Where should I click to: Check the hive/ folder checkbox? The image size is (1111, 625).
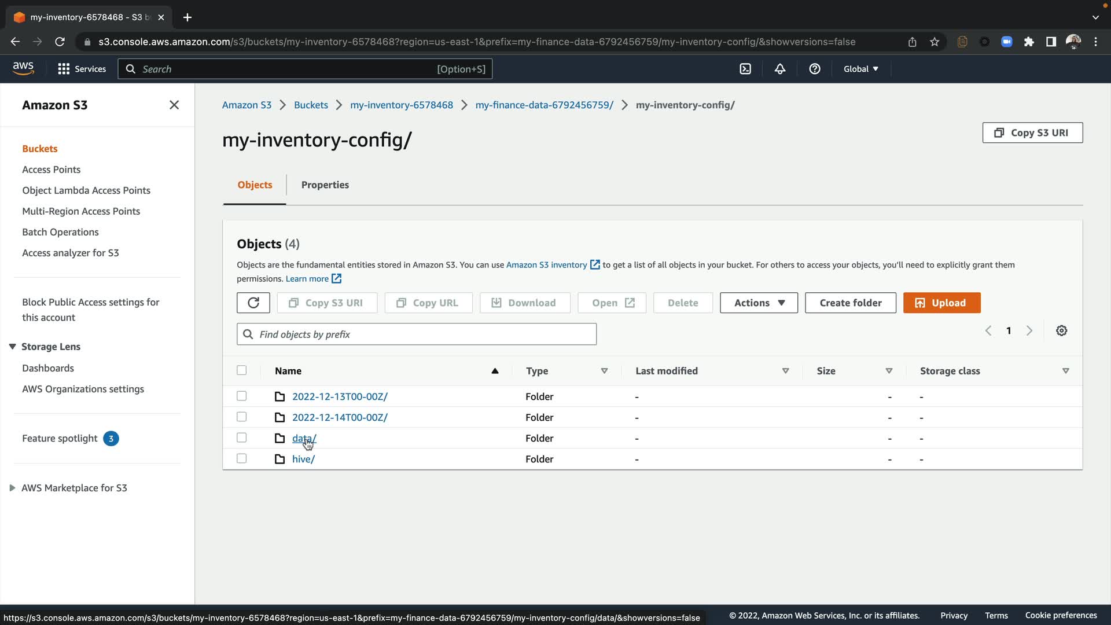coord(242,458)
